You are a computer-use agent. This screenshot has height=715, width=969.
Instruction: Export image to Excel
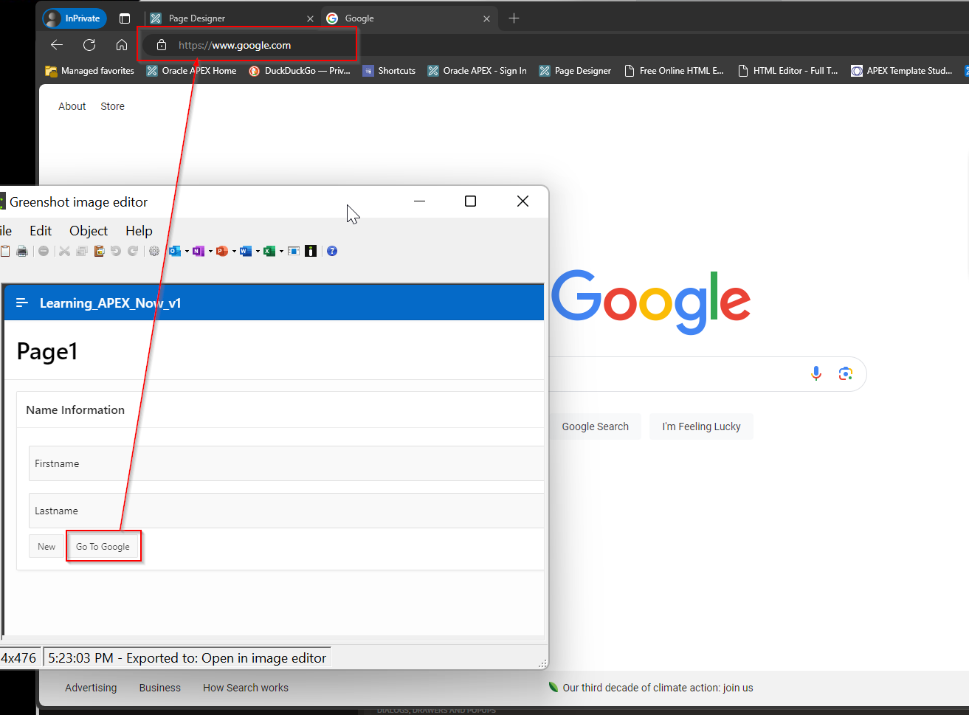click(x=269, y=251)
